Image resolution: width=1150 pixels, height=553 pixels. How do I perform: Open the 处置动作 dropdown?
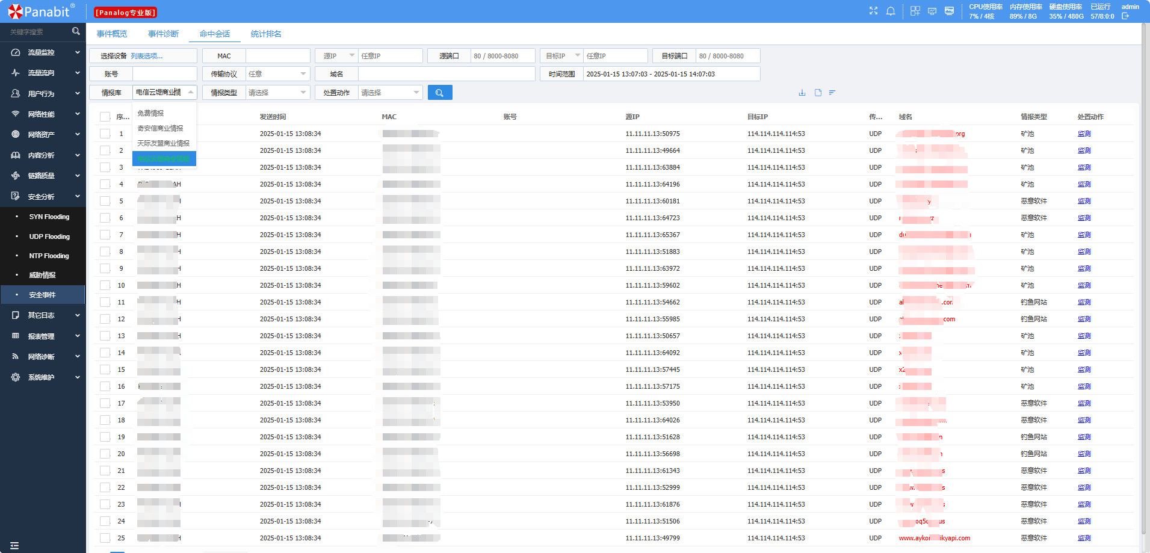[390, 93]
